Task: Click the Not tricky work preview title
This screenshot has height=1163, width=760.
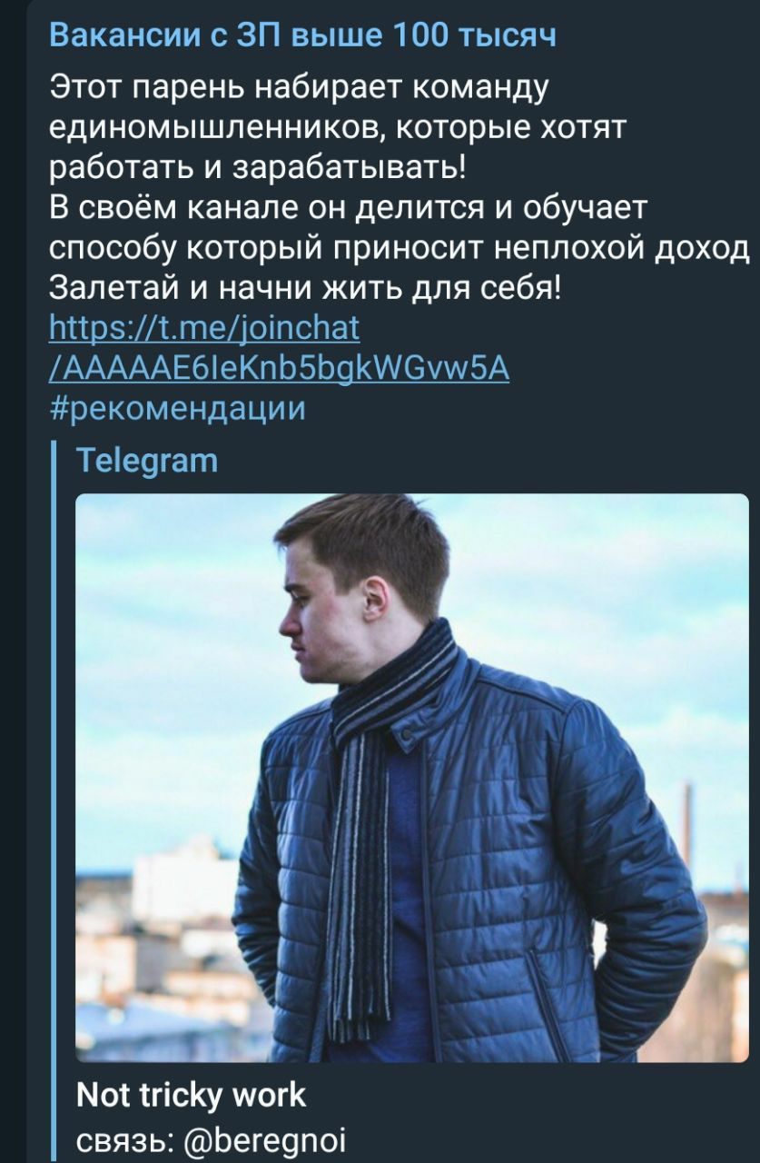Action: tap(192, 1094)
